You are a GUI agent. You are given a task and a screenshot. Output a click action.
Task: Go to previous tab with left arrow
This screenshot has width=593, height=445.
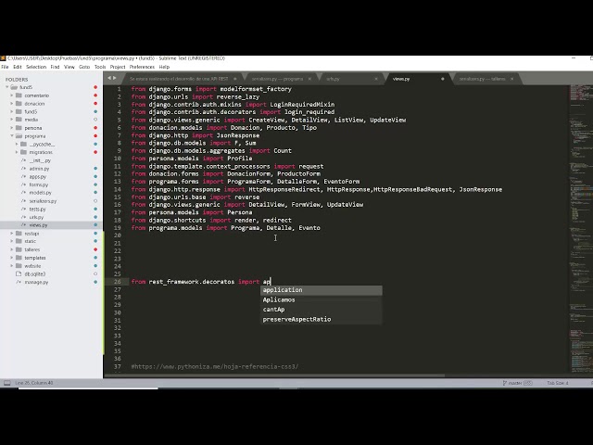coord(109,78)
